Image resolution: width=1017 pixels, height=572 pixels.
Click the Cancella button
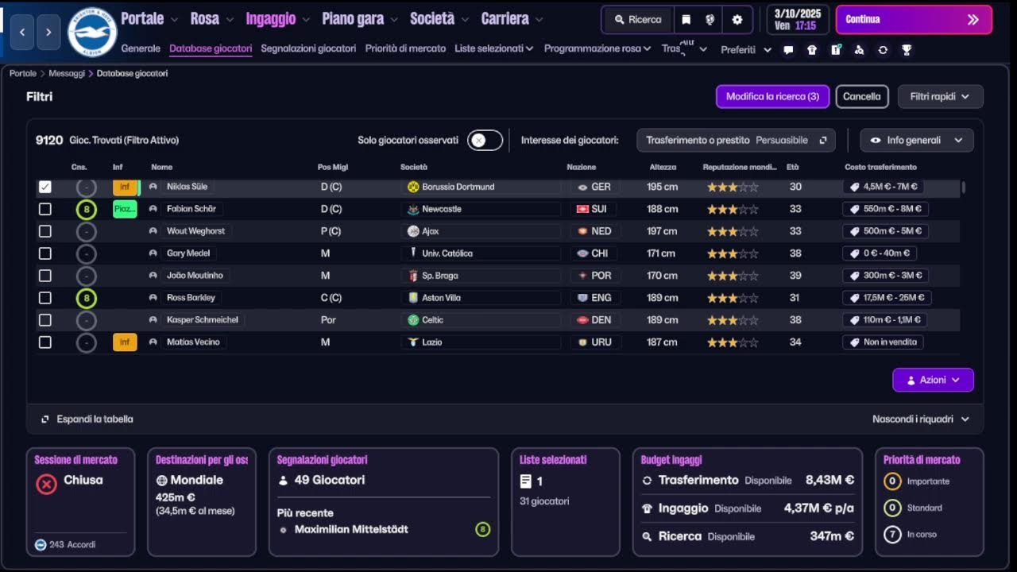click(x=862, y=97)
